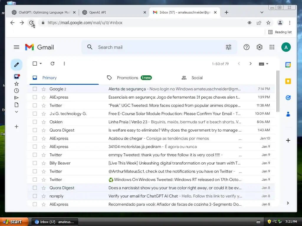The height and width of the screenshot is (226, 302).
Task: Open Sent mail icon in sidebar
Action: point(17,98)
